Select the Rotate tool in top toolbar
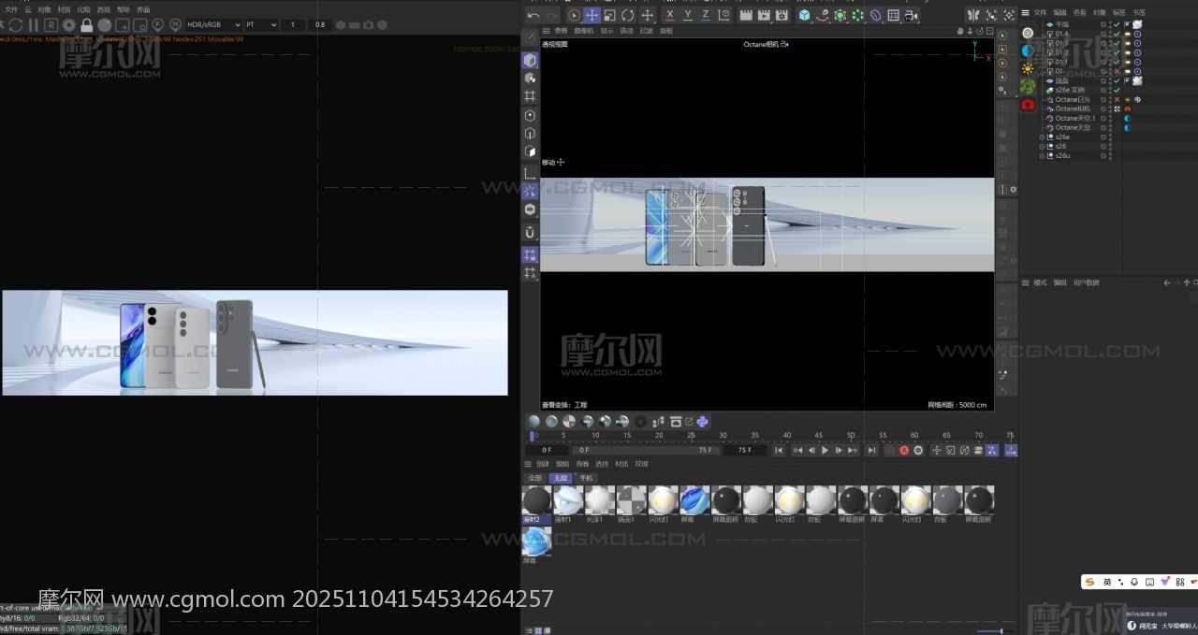 628,15
